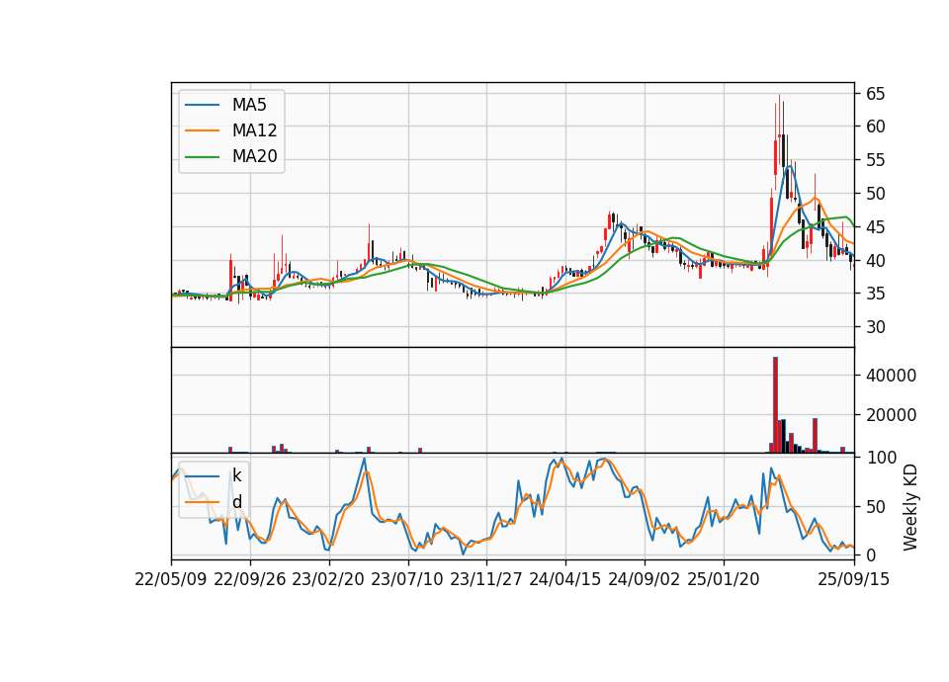Click the 23/11/27 date tick label
Screen dimensions: 949x682
pos(486,579)
